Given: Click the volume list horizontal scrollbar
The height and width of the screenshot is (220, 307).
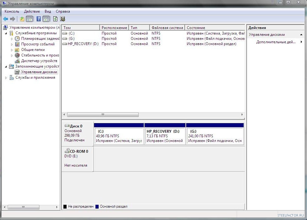Looking at the screenshot, I should [103, 114].
